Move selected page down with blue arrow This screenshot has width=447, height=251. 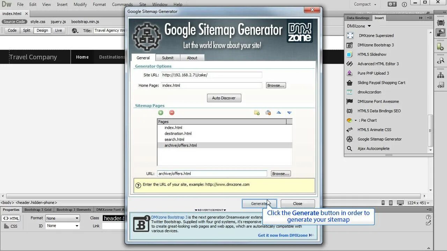pos(289,113)
